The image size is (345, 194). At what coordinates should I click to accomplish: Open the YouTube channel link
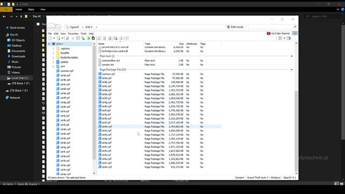pos(278,33)
